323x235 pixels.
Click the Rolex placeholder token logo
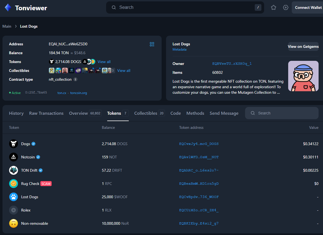[x=14, y=210]
